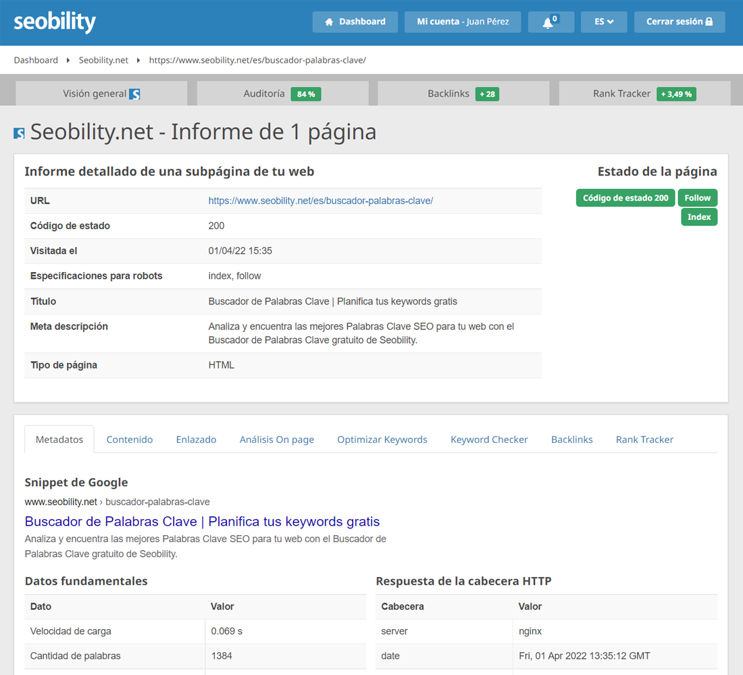
Task: Click the Seobility favicon next to page heading
Action: coord(19,133)
